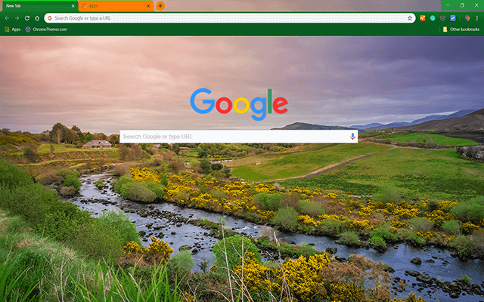Open Chrome's three-dot customize menu
484x302 pixels.
(477, 18)
